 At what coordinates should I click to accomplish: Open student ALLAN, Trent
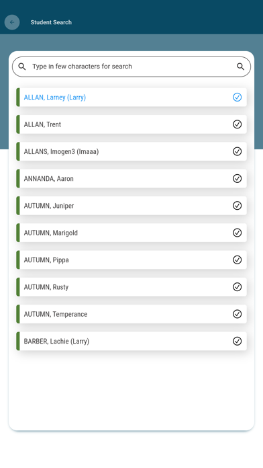click(131, 124)
